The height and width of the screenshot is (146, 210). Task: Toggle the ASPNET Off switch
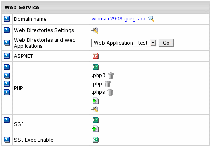(95, 56)
